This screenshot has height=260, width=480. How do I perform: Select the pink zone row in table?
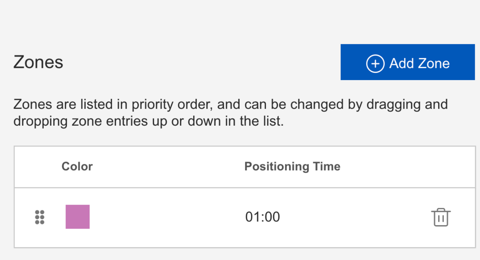pyautogui.click(x=245, y=218)
